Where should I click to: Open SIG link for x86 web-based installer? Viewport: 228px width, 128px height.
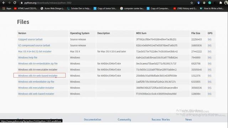pyautogui.click(x=209, y=94)
